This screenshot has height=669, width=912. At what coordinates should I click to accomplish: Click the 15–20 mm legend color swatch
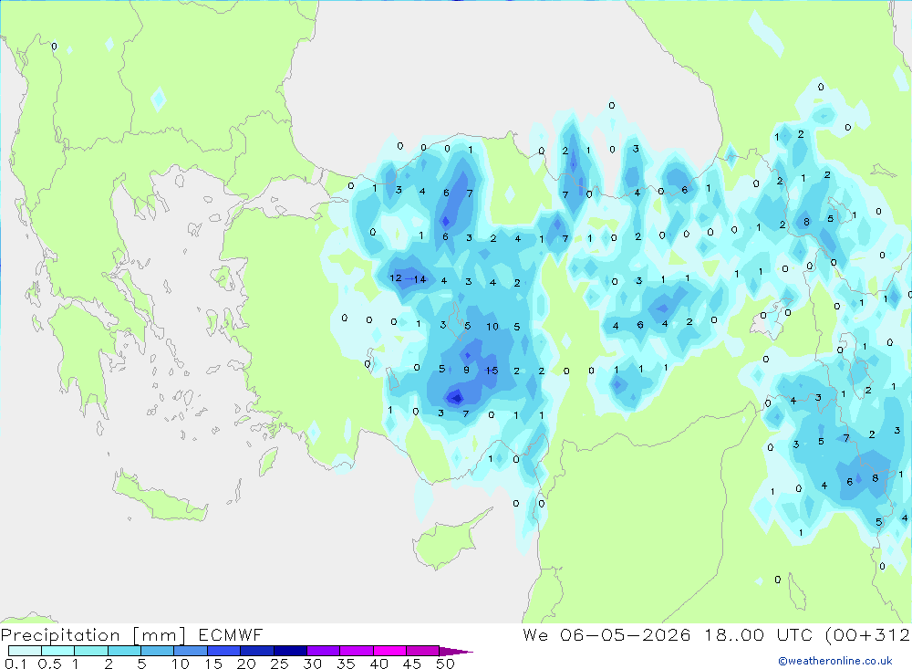[223, 651]
